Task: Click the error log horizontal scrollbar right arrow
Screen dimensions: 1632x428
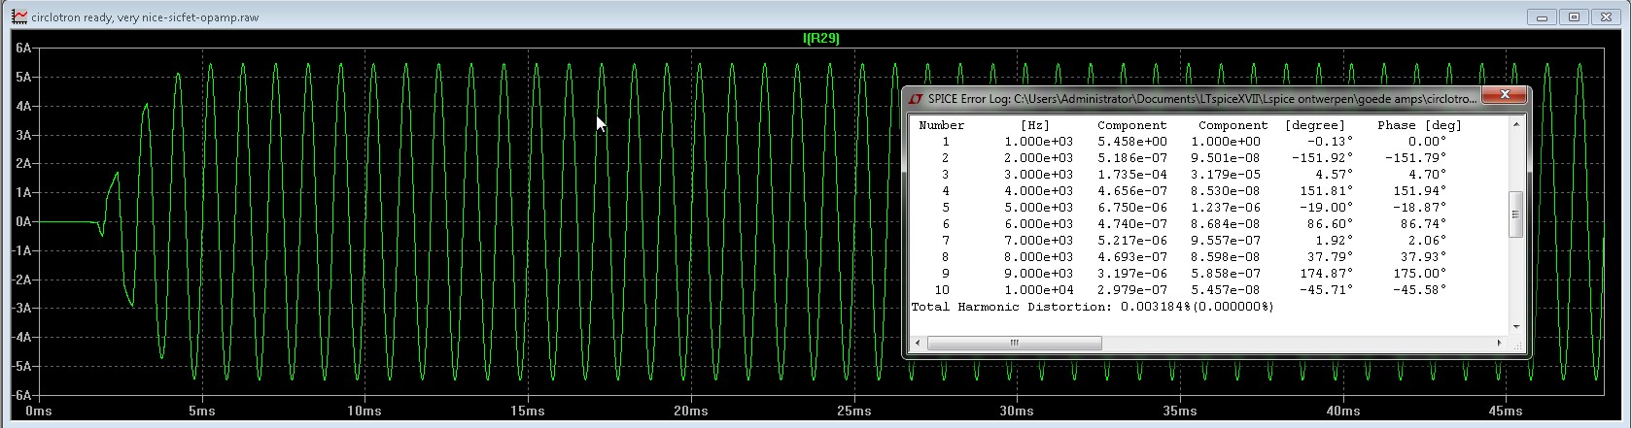Action: point(1500,343)
